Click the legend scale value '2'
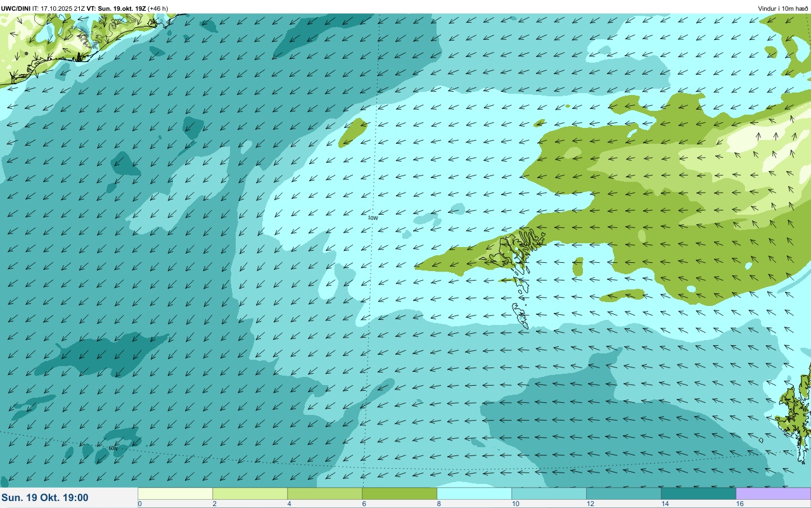The height and width of the screenshot is (508, 811). pyautogui.click(x=214, y=504)
